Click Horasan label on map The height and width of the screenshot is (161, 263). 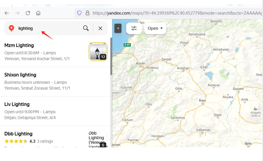[x=157, y=136]
